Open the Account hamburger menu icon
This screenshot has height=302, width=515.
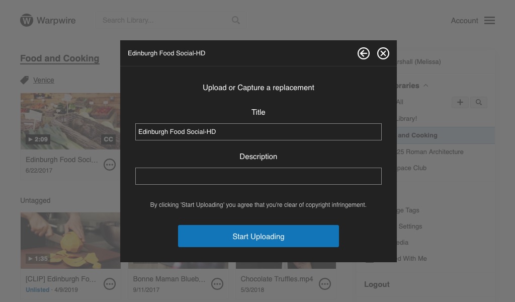[x=489, y=20]
